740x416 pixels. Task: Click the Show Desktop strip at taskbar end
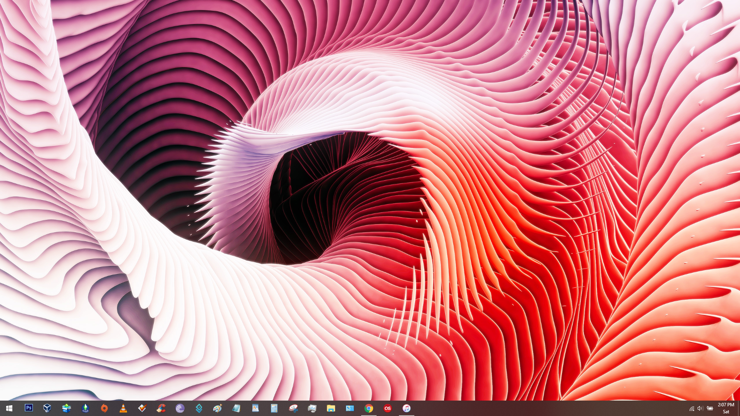[738, 408]
